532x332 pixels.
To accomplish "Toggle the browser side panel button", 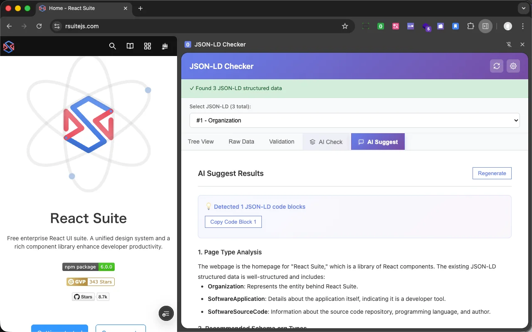I will click(485, 26).
